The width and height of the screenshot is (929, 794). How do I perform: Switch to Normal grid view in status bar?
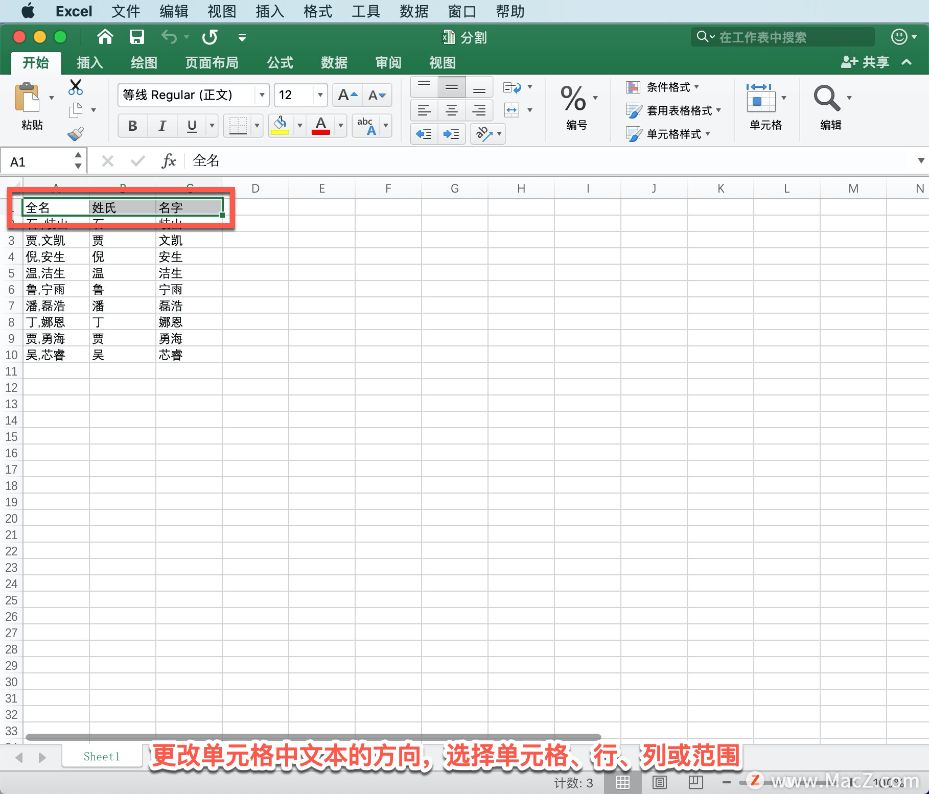[622, 782]
